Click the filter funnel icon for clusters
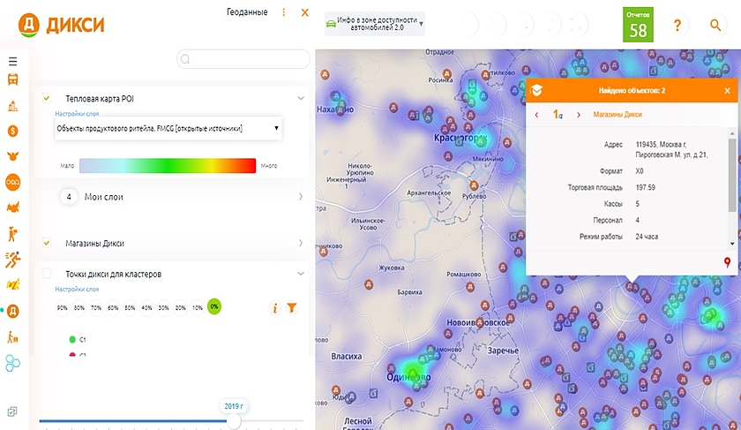The image size is (741, 430). [292, 308]
